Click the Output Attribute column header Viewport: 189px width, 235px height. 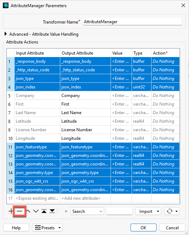tap(85, 53)
